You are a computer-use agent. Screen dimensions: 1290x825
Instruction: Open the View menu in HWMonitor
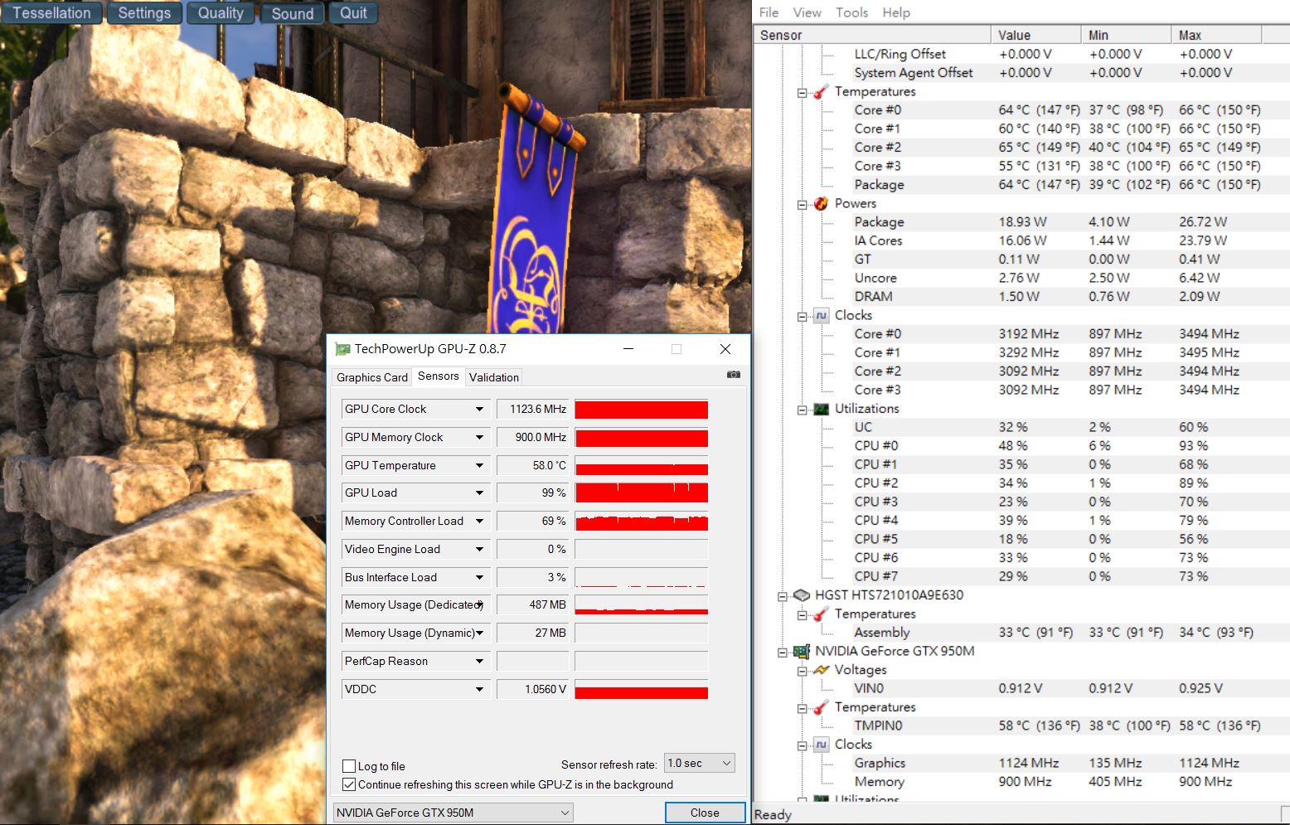tap(807, 12)
